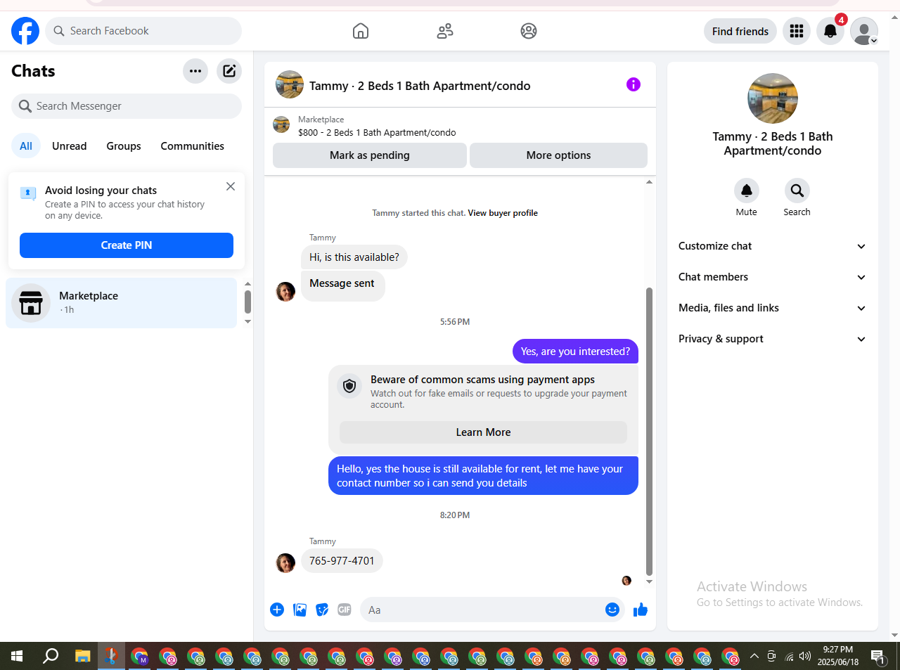Open the Groups icon in top navigation

pyautogui.click(x=529, y=31)
